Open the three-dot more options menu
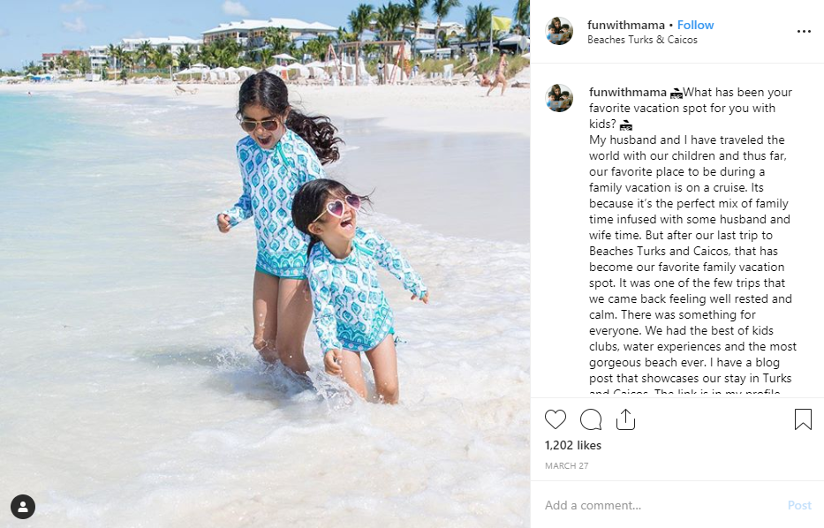Viewport: 824px width, 528px height. coord(804,32)
